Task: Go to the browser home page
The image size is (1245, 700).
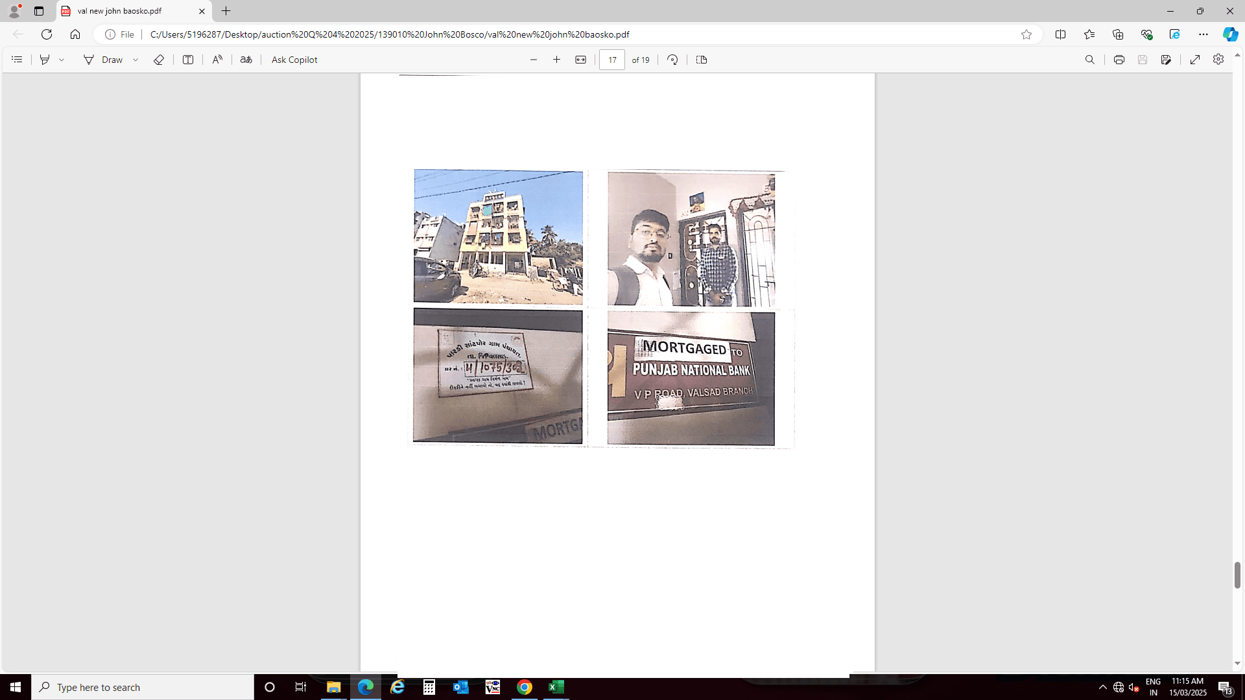Action: (75, 34)
